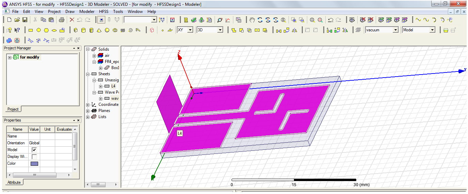
Task: Click the Paste clipboard icon
Action: click(51, 20)
